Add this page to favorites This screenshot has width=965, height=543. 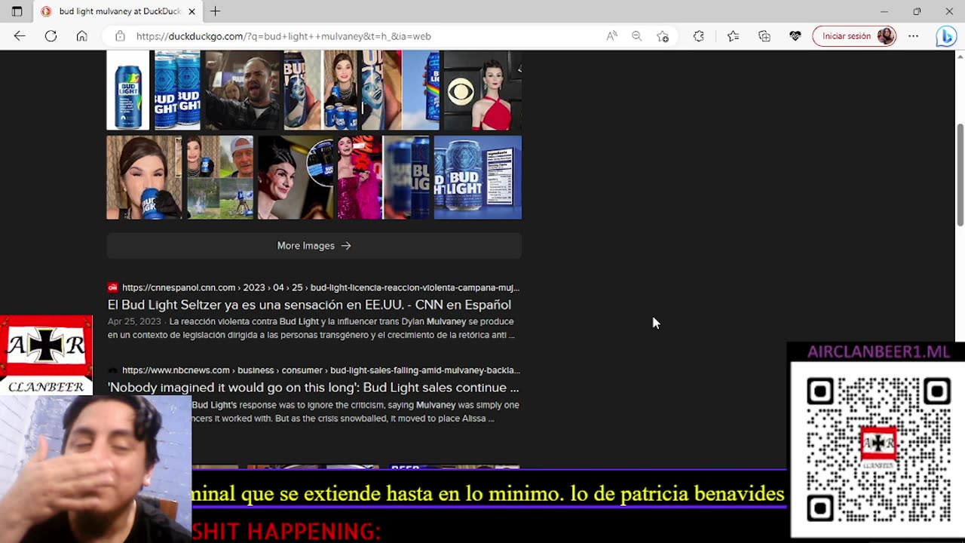663,36
